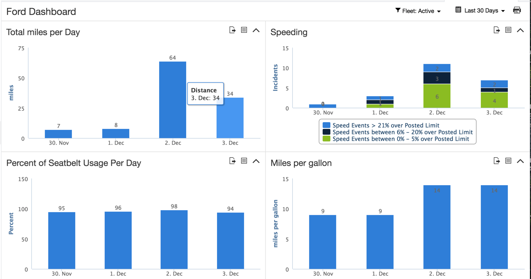Screen dimensions: 531x279
Task: Export the Total miles per Day chart
Action: click(232, 30)
